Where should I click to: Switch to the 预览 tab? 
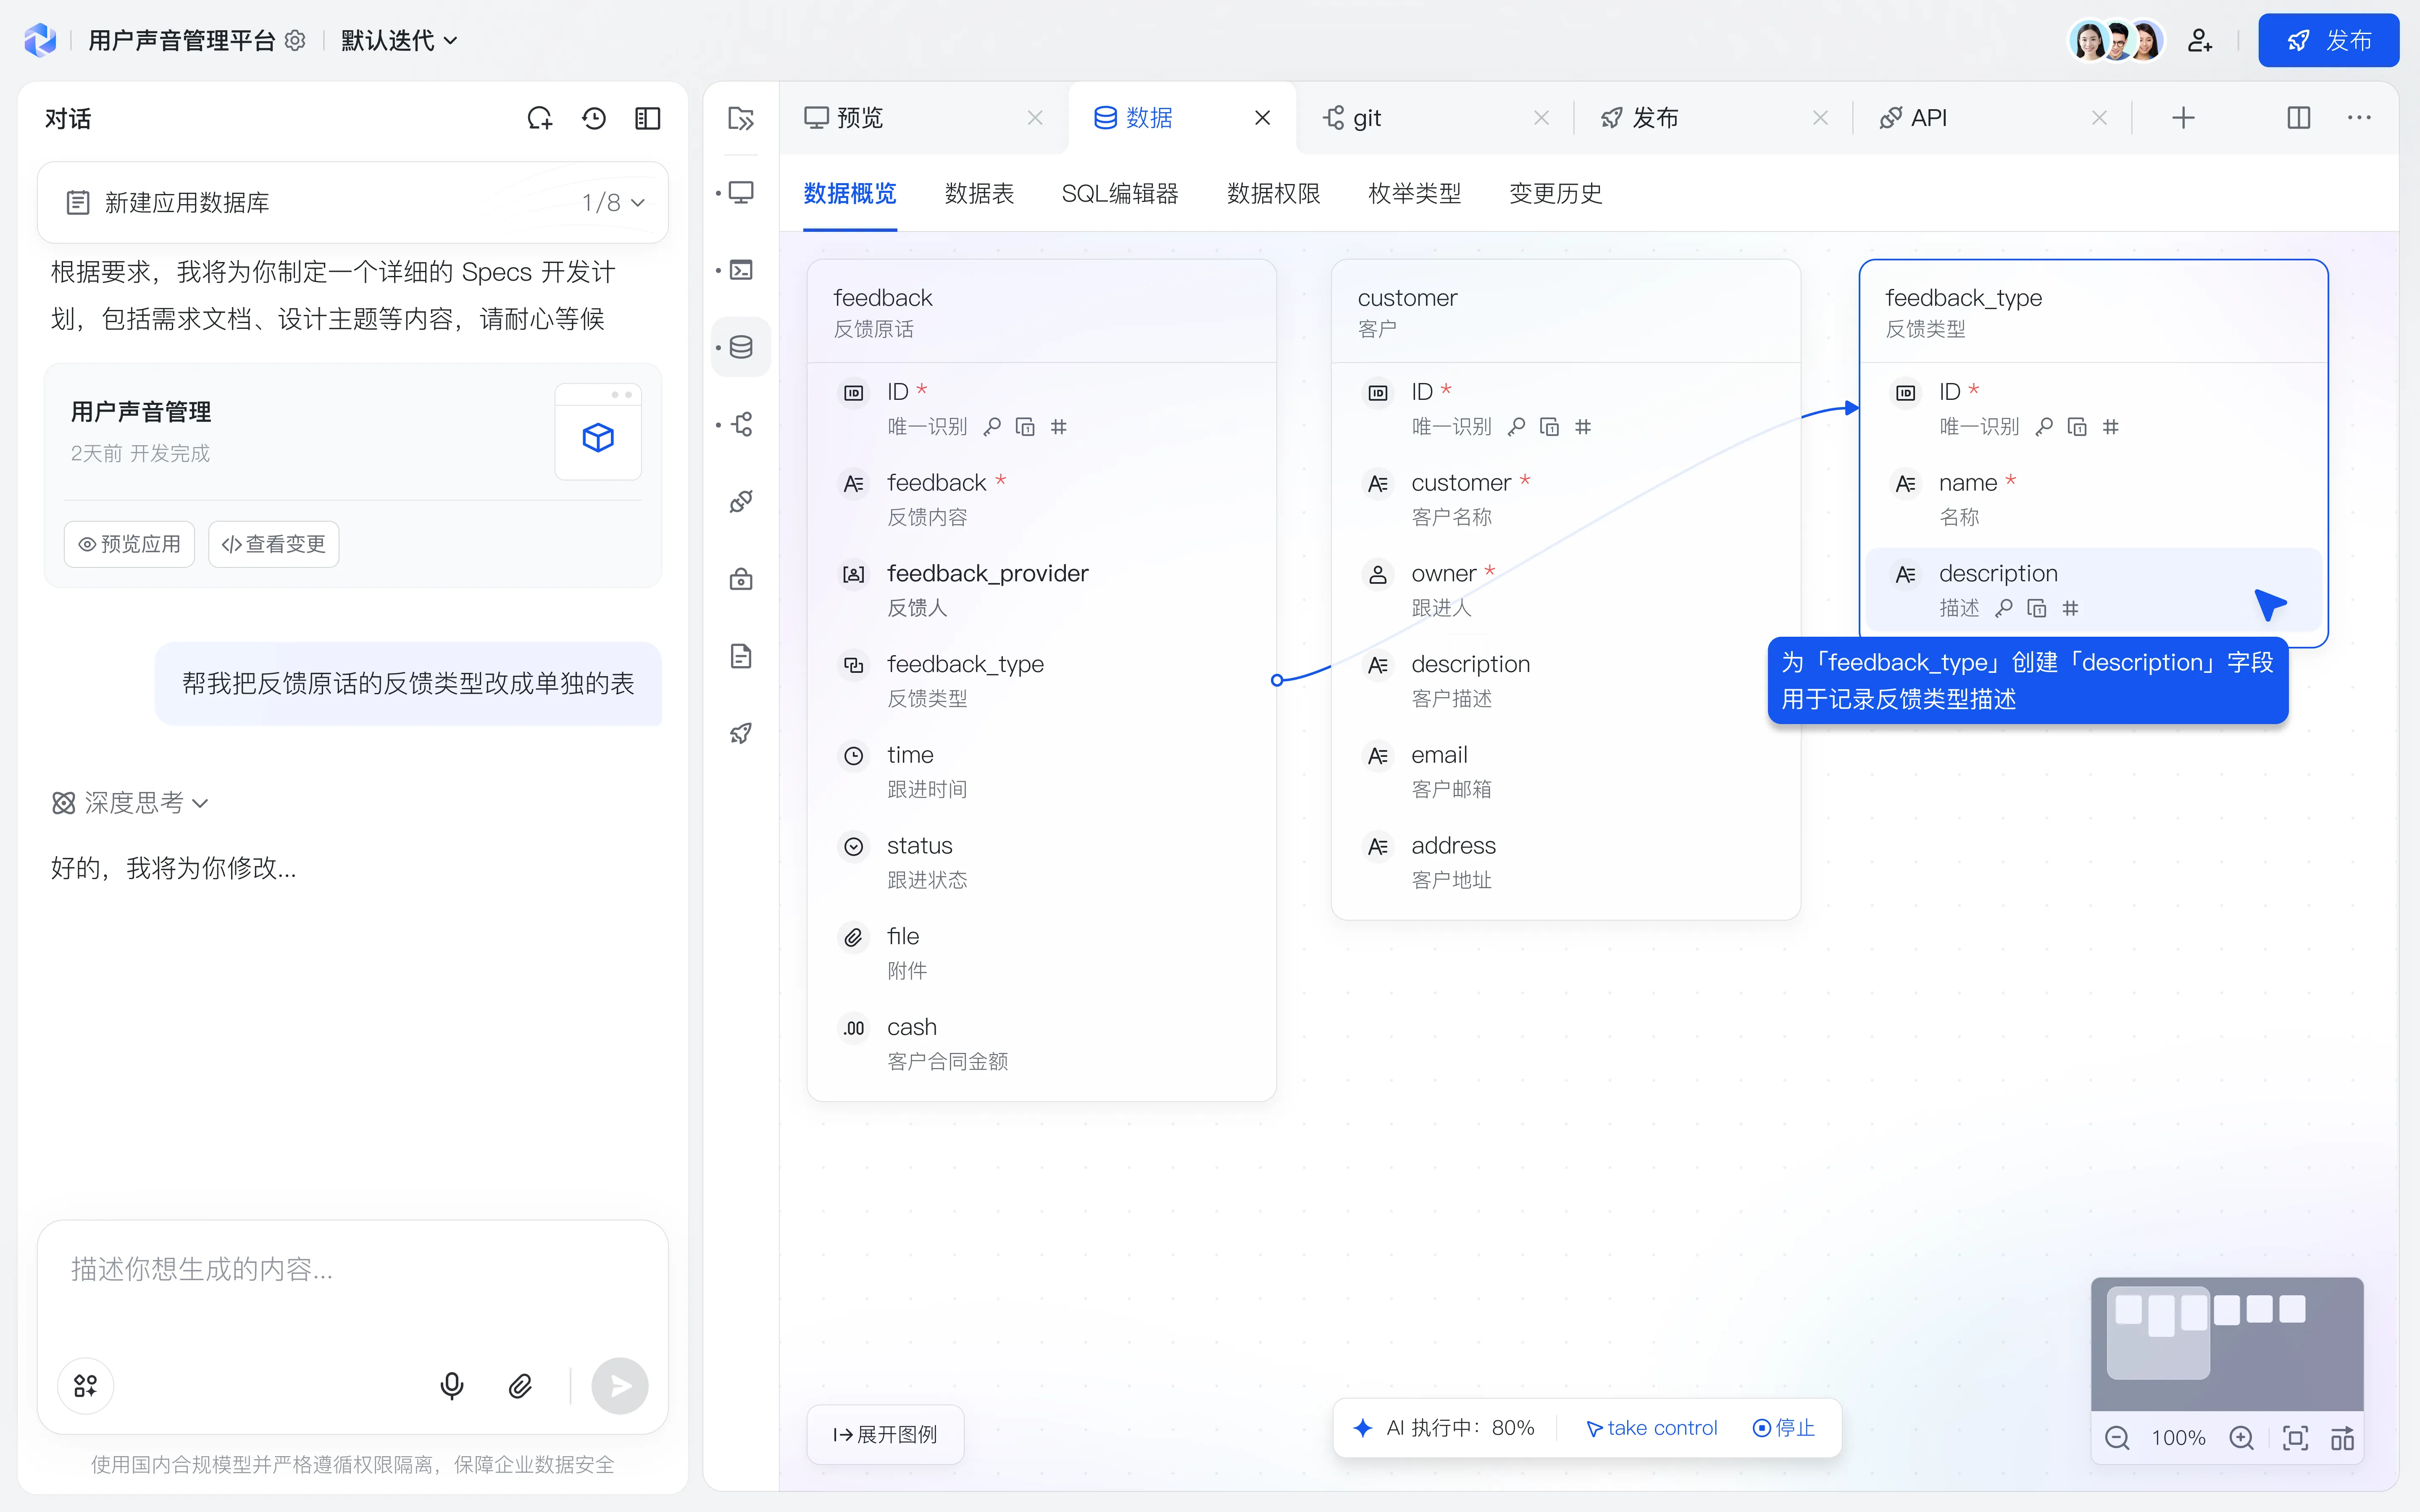(845, 118)
